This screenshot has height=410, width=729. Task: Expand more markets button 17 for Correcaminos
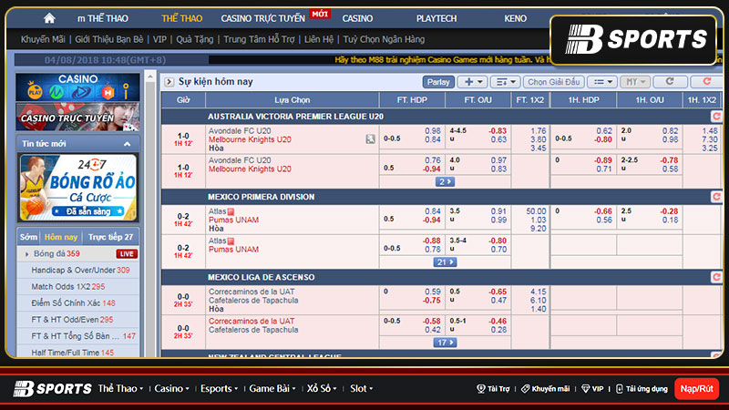[445, 343]
